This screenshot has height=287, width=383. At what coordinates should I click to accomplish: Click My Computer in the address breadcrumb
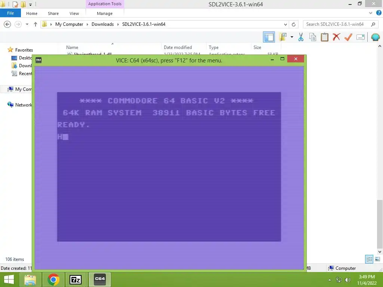[x=69, y=24]
